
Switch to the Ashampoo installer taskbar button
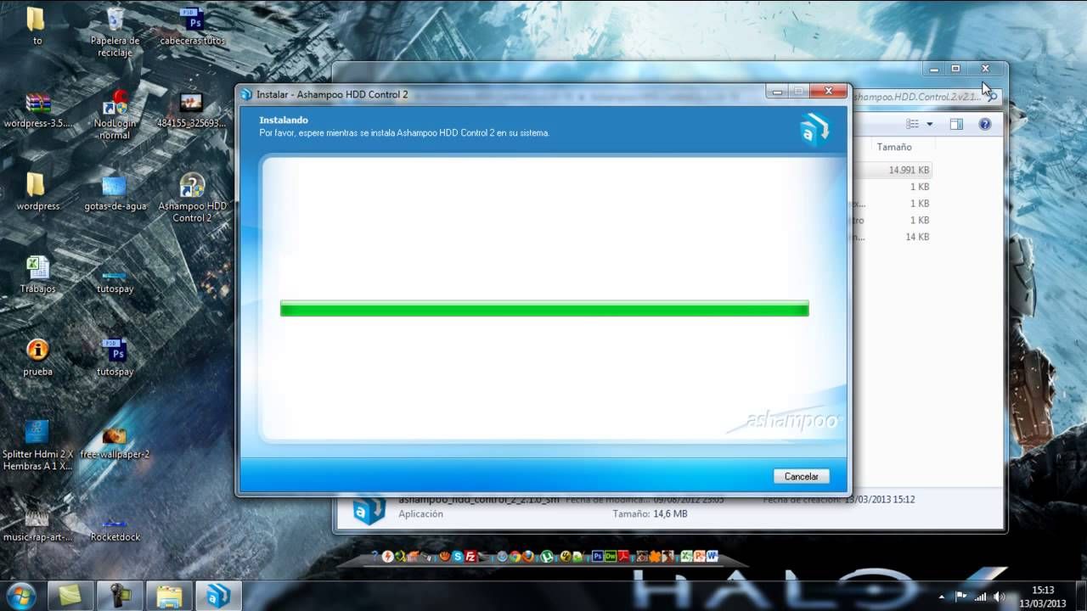[x=218, y=596]
